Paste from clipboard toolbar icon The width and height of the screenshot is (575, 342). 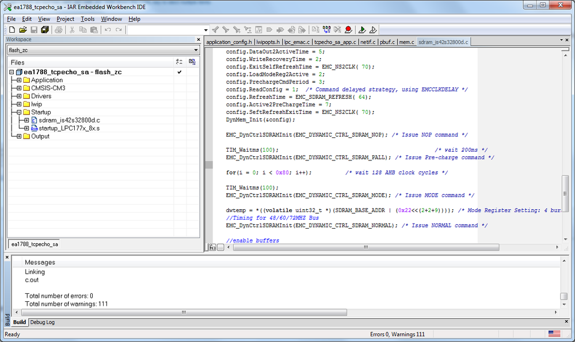click(94, 30)
